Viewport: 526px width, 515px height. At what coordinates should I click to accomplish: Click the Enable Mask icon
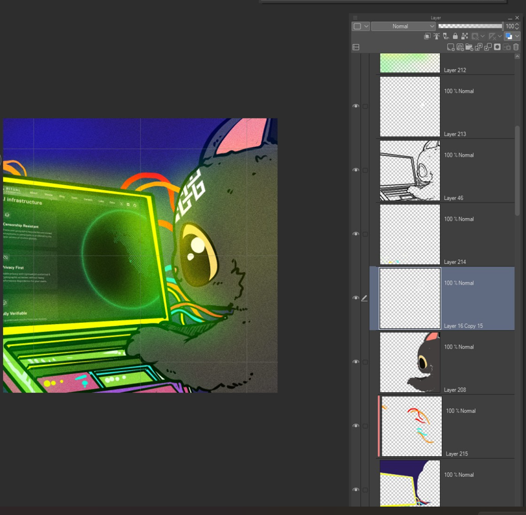475,36
